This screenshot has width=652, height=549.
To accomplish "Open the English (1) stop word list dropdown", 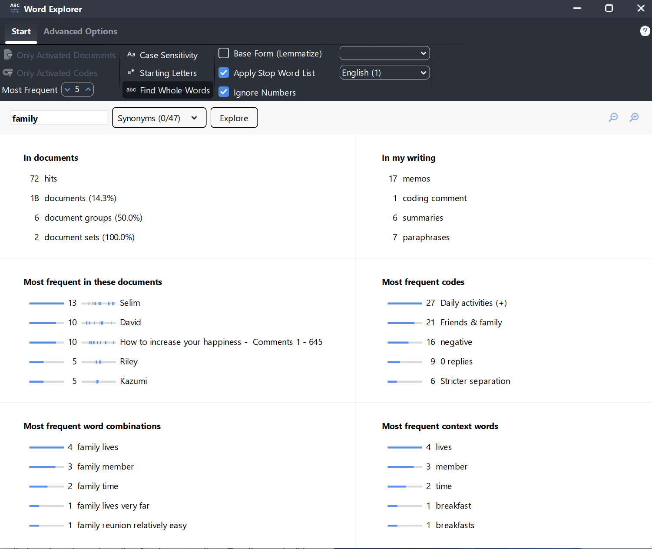I will click(384, 73).
